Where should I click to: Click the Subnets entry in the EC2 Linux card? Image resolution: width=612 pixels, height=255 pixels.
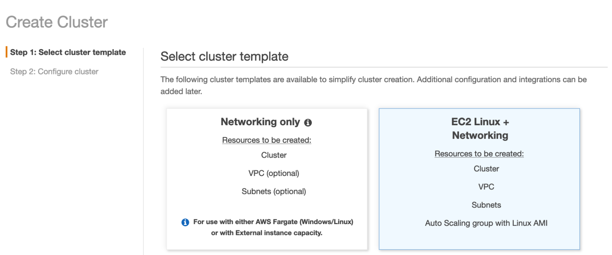tap(486, 205)
